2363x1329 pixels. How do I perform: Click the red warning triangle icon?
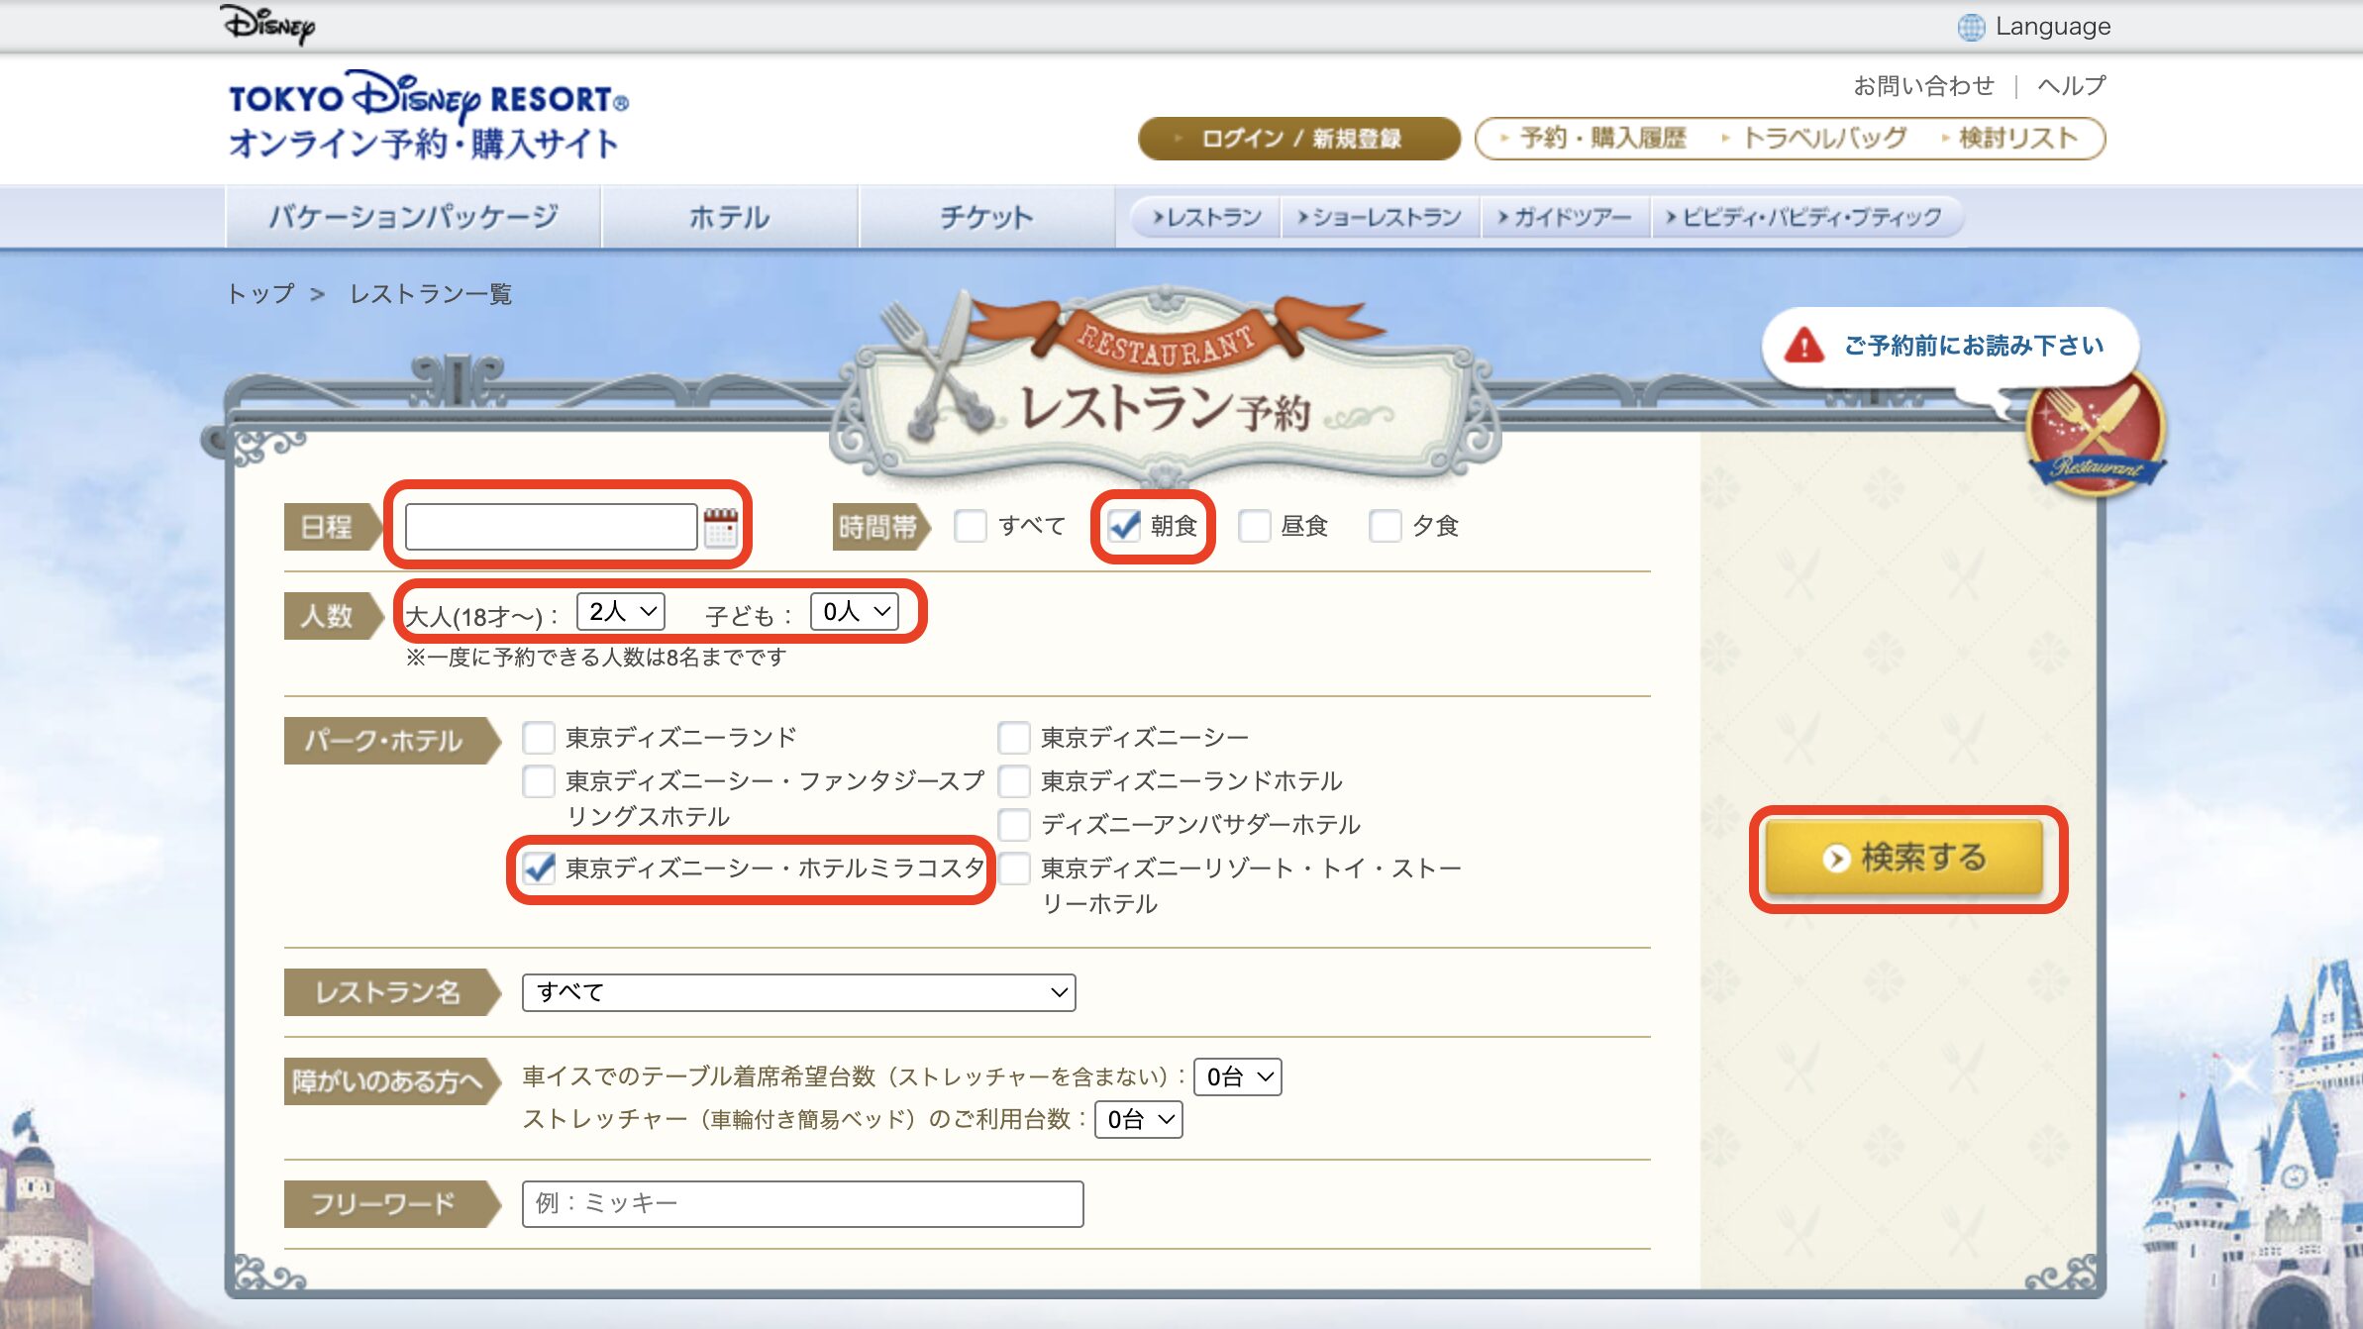point(1803,346)
